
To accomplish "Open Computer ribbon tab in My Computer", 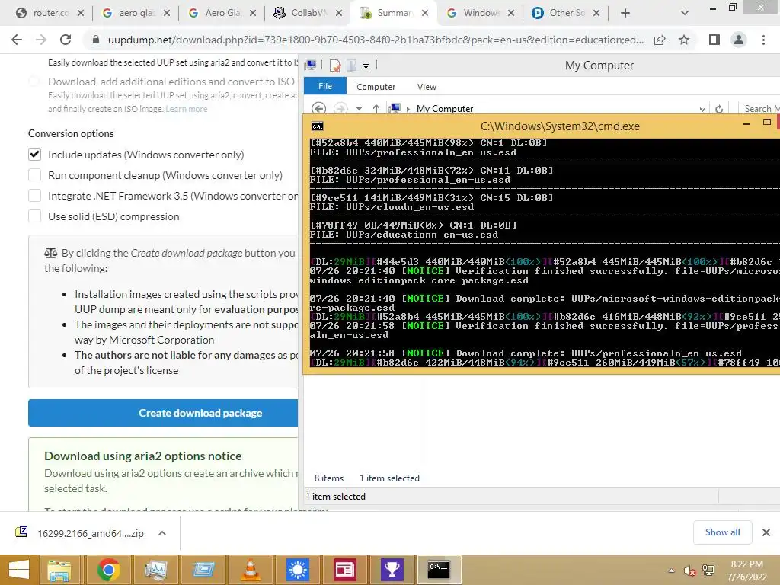I will [x=376, y=87].
